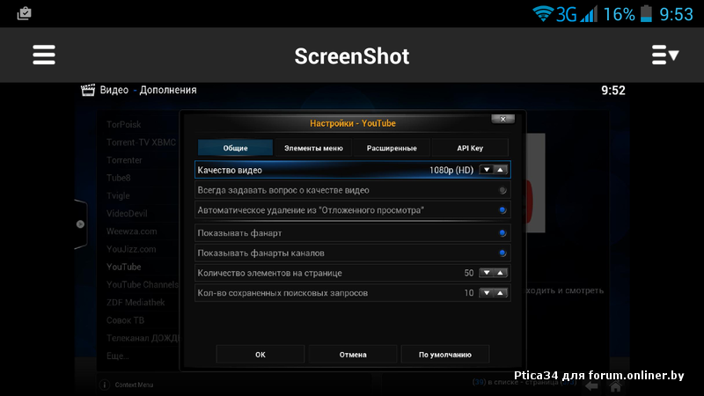Open the hamburger menu in ScreenShot app
Image resolution: width=704 pixels, height=396 pixels.
[x=44, y=55]
